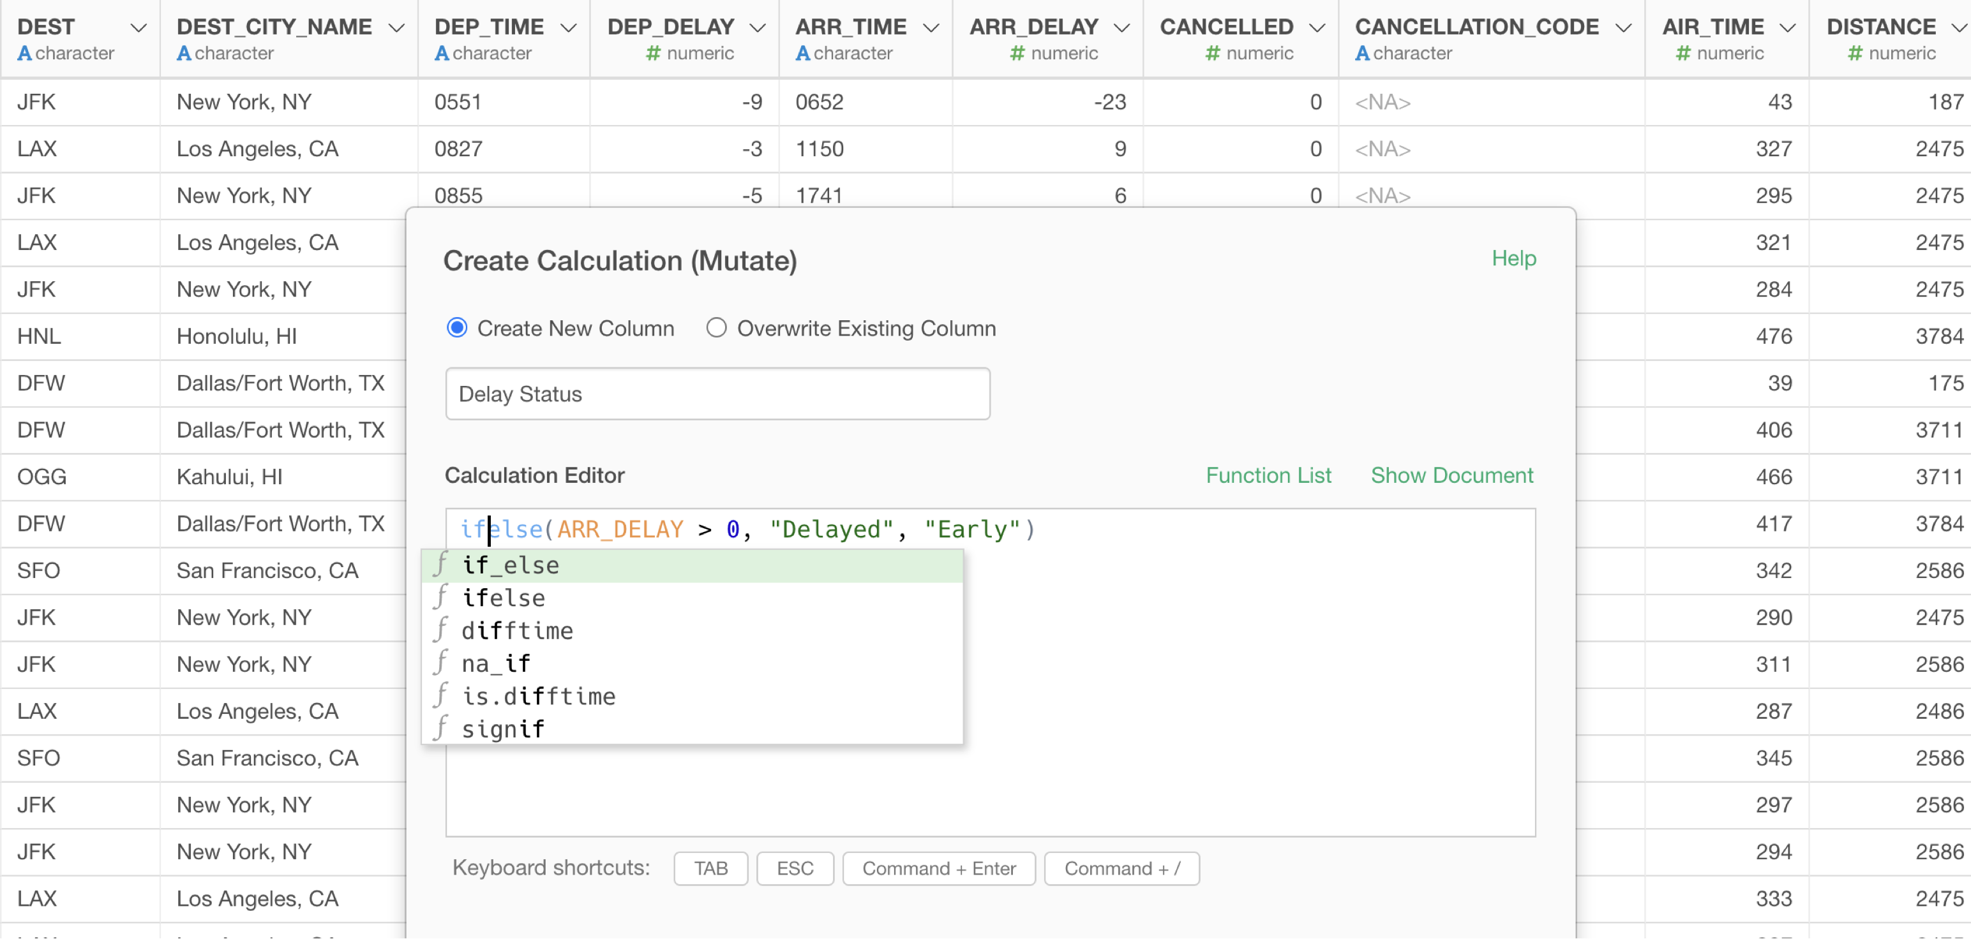Click the 39 air time cell

click(1727, 383)
